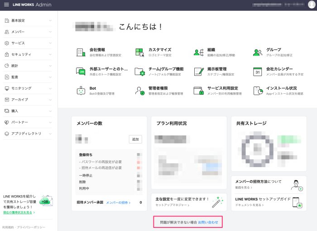Expand the セキュリティ chevron
The height and width of the screenshot is (231, 317).
point(50,54)
